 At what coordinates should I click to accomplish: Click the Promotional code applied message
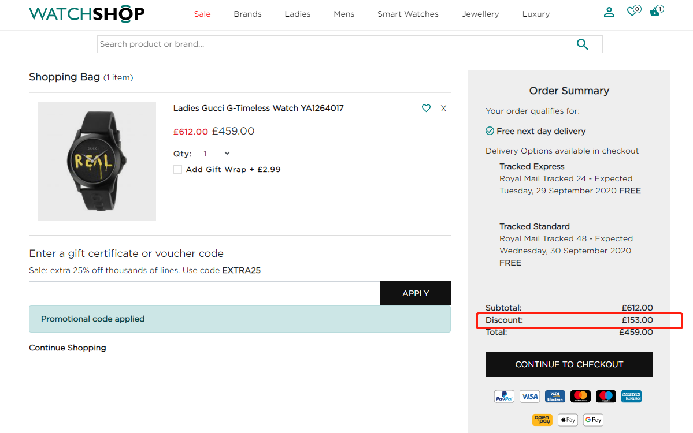point(239,319)
